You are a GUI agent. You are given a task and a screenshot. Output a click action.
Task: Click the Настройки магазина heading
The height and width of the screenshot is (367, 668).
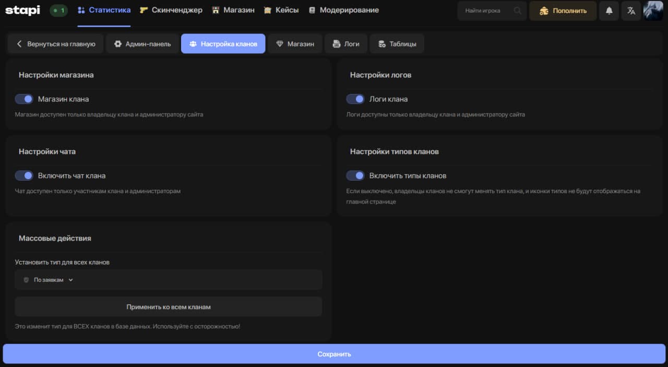click(56, 75)
